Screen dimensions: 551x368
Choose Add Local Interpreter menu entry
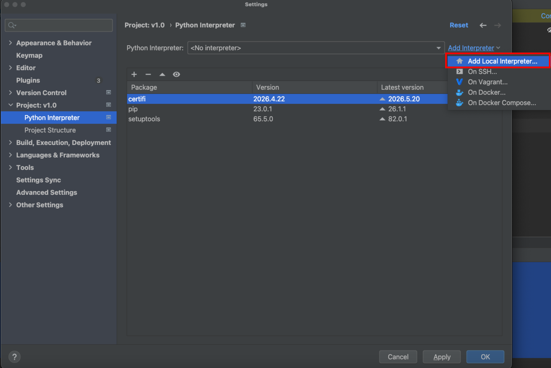498,61
